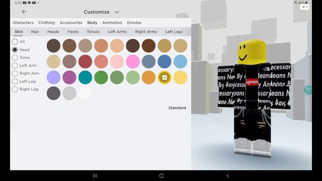
Task: Open the Torsos sub-tab
Action: tap(93, 32)
